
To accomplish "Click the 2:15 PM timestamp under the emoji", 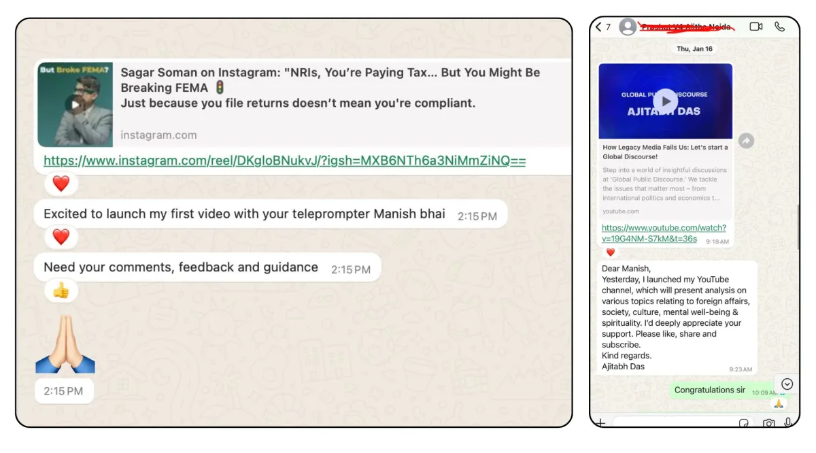I will [63, 391].
